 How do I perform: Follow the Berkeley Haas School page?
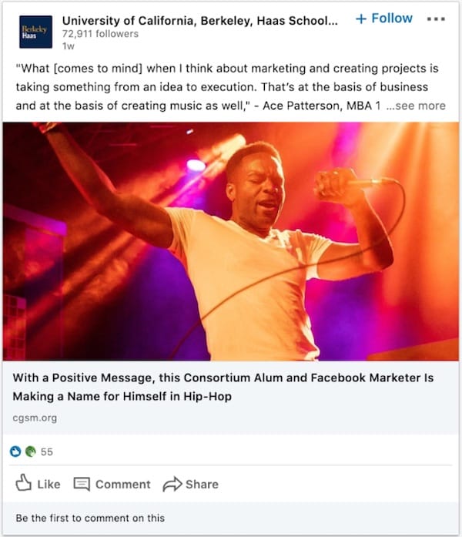[383, 18]
